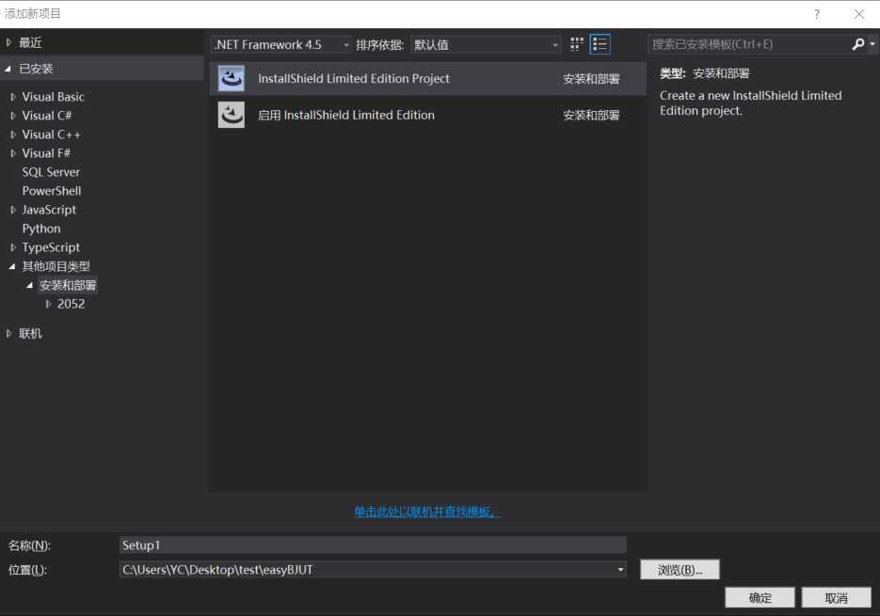Click the 浏览(B)... button
880x616 pixels.
click(680, 570)
